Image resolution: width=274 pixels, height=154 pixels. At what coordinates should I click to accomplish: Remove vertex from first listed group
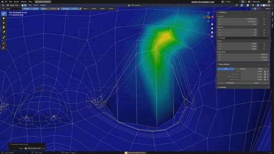pos(268,71)
